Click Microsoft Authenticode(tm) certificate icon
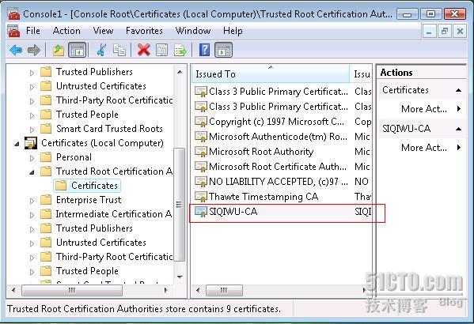474x324 pixels. click(x=200, y=137)
